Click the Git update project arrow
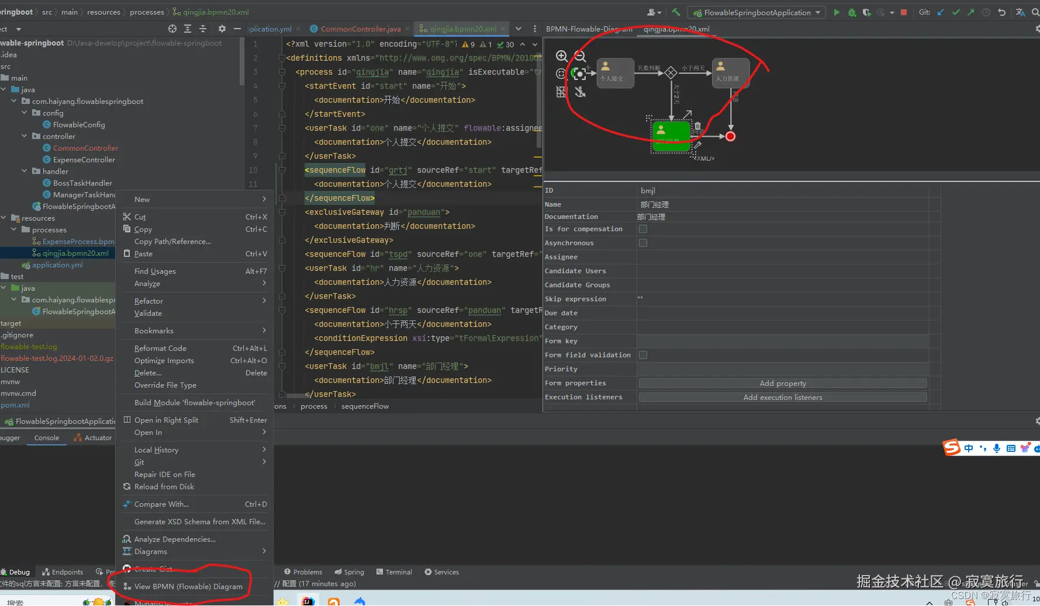Image resolution: width=1040 pixels, height=606 pixels. click(x=941, y=12)
